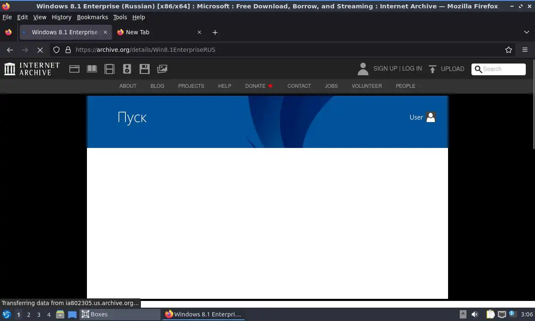Open the VOLUNTEER navigation link

click(x=367, y=86)
